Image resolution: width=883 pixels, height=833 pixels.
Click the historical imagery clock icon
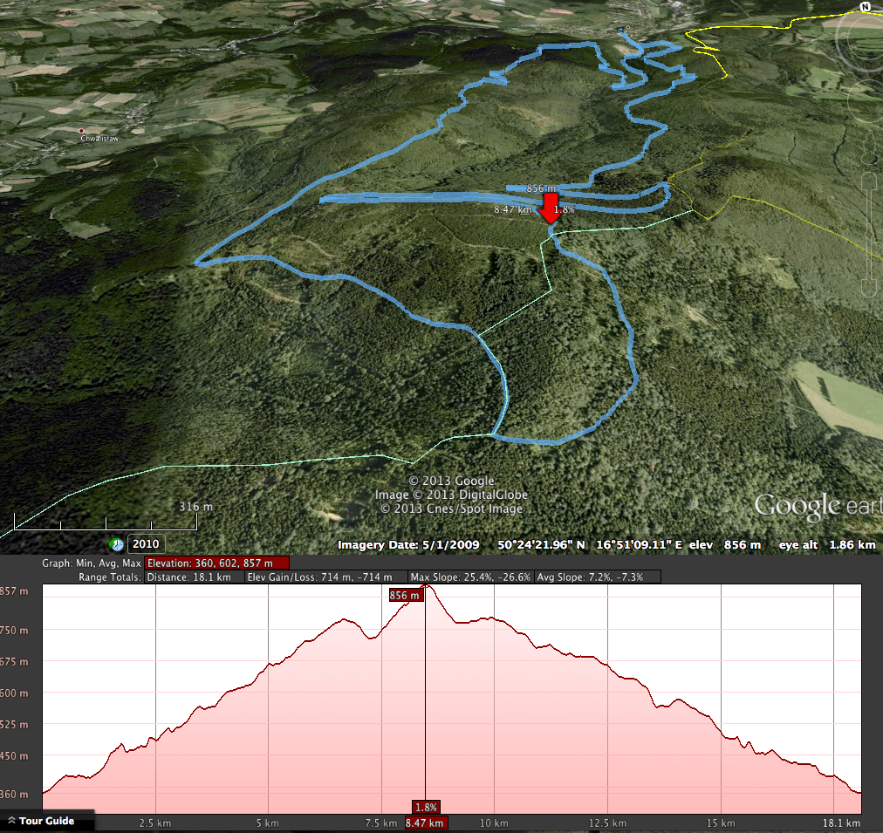point(117,544)
